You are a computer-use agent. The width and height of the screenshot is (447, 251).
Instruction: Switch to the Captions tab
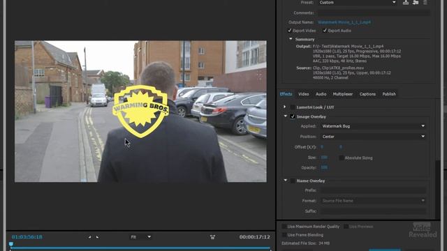(x=367, y=94)
